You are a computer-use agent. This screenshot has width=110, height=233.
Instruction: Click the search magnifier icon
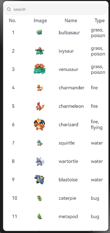click(x=9, y=9)
